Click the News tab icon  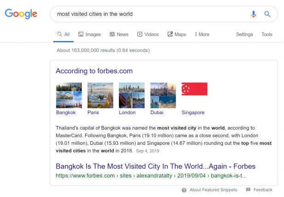(112, 34)
